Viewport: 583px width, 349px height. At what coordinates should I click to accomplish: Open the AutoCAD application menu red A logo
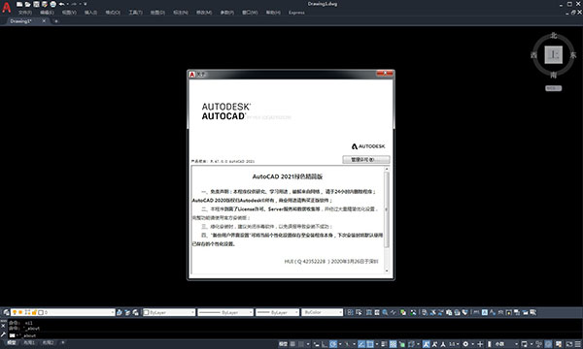pos(7,7)
